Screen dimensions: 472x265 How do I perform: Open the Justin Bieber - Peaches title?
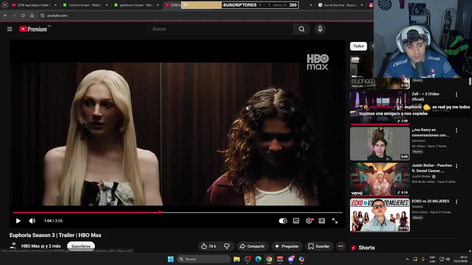click(432, 168)
